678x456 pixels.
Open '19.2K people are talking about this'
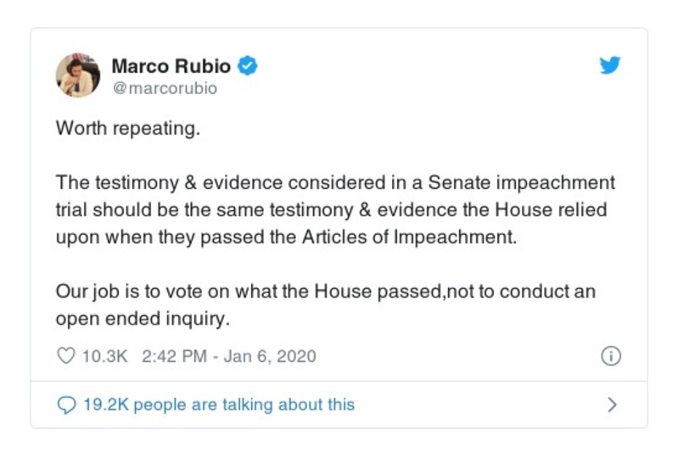[218, 405]
